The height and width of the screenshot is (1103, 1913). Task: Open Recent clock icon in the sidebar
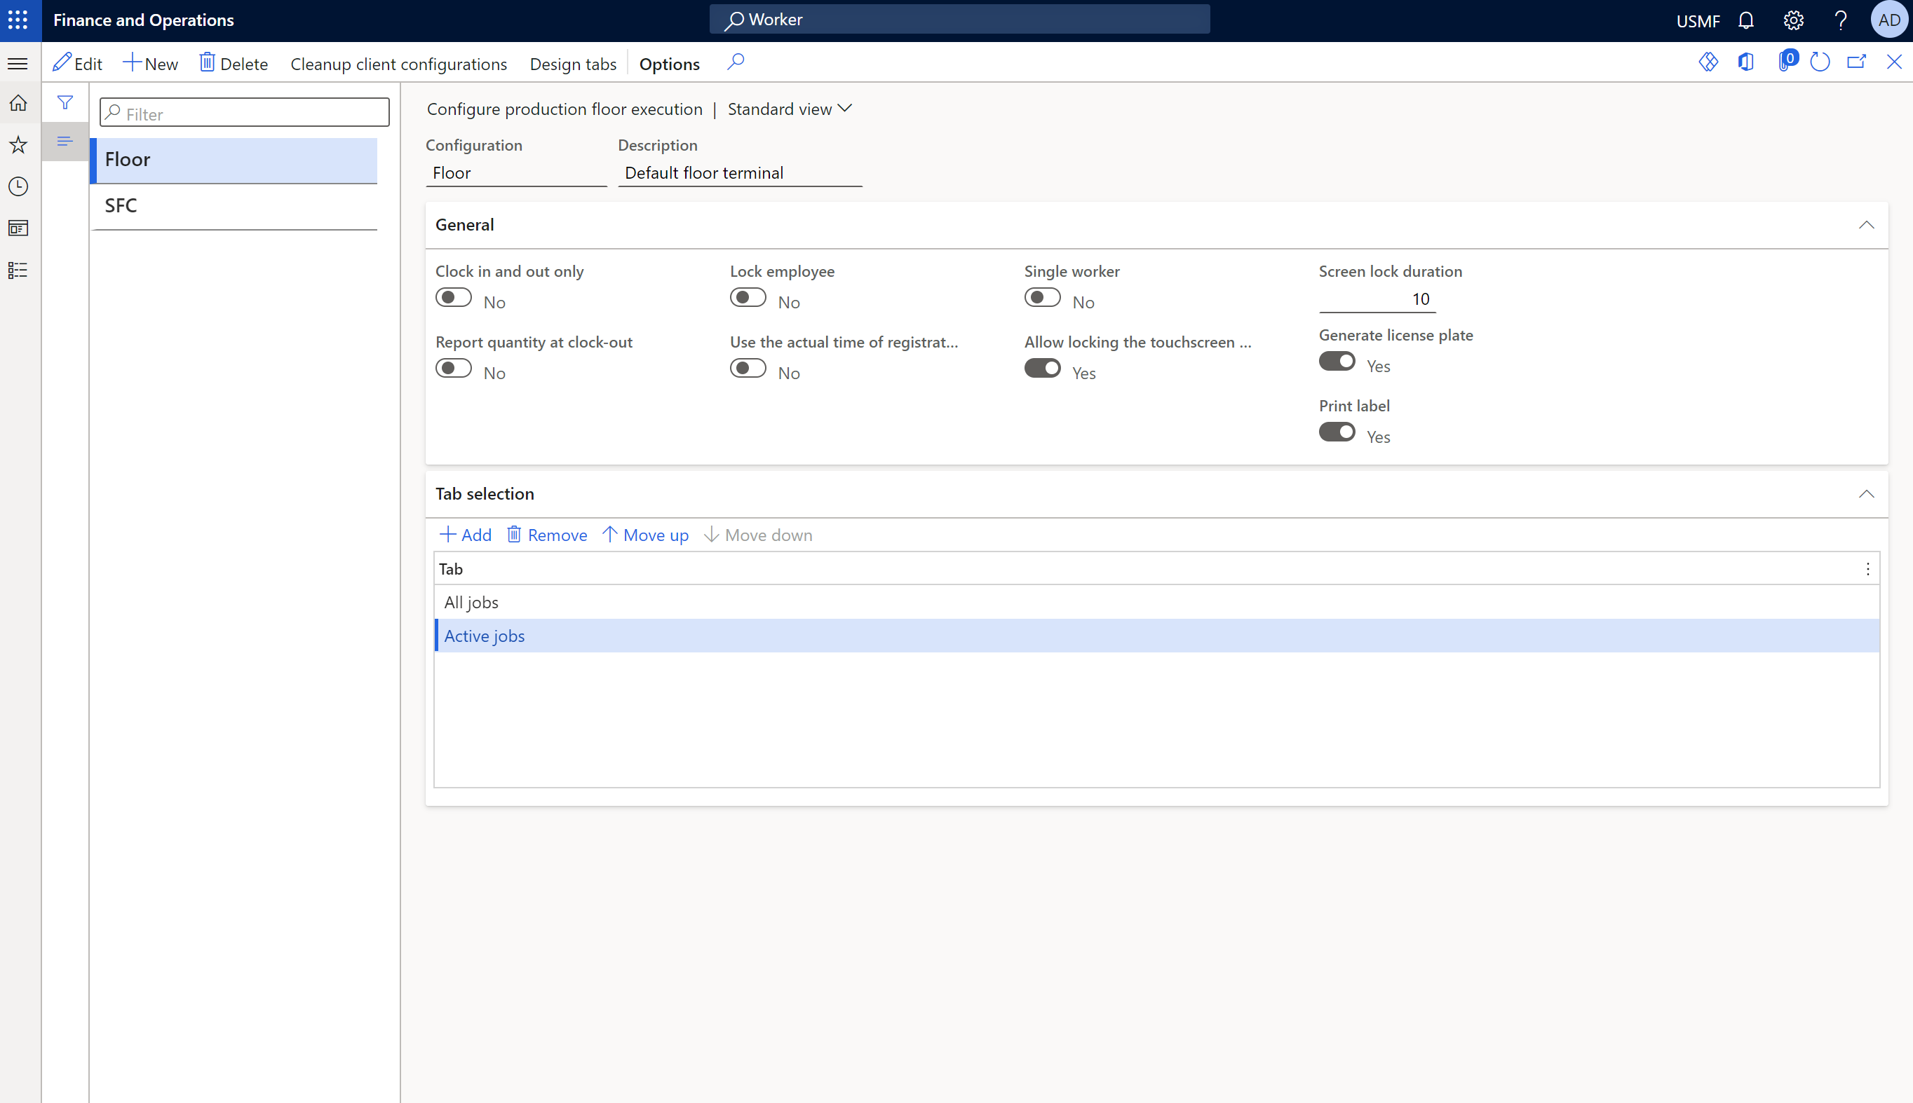18,186
